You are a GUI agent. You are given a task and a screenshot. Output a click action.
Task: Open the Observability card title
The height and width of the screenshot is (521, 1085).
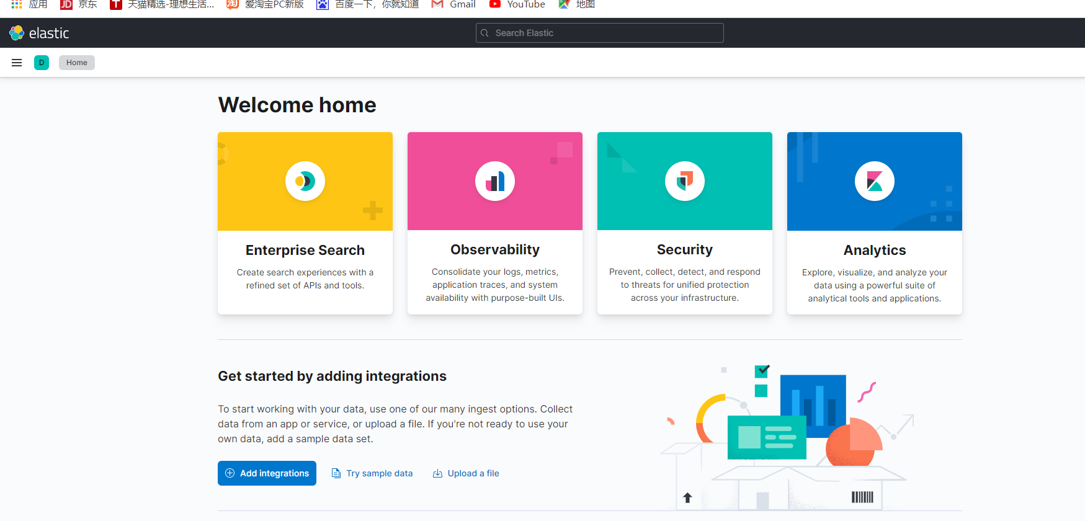coord(495,249)
